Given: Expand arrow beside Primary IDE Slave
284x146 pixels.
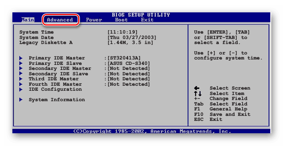Looking at the screenshot, I should click(x=21, y=63).
